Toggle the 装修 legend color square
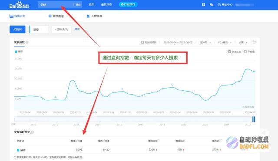This screenshot has width=278, height=161. (x=16, y=52)
